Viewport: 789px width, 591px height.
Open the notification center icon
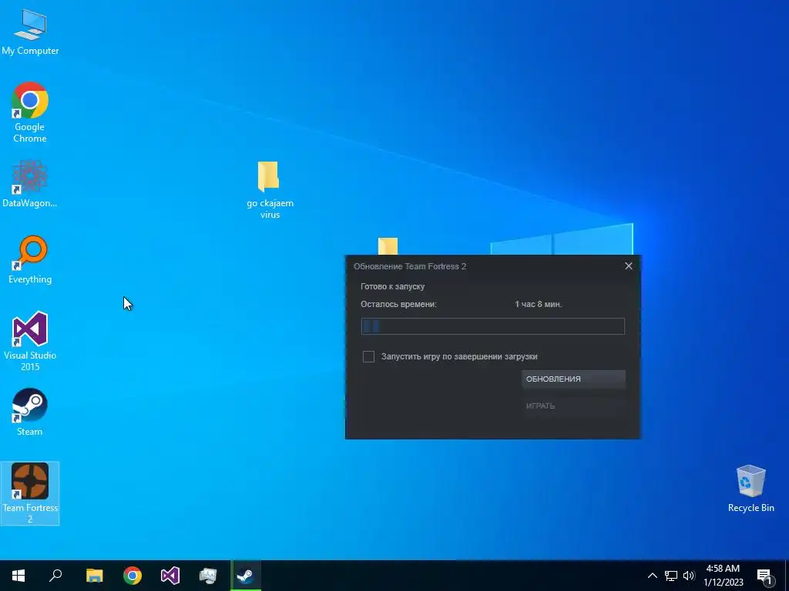[764, 576]
